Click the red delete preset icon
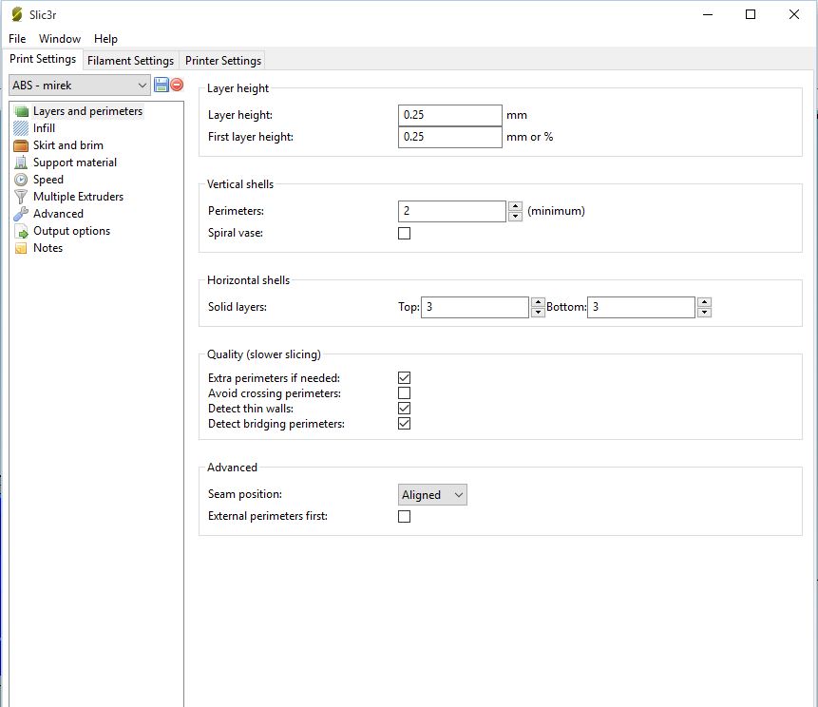This screenshot has width=818, height=707. [177, 85]
